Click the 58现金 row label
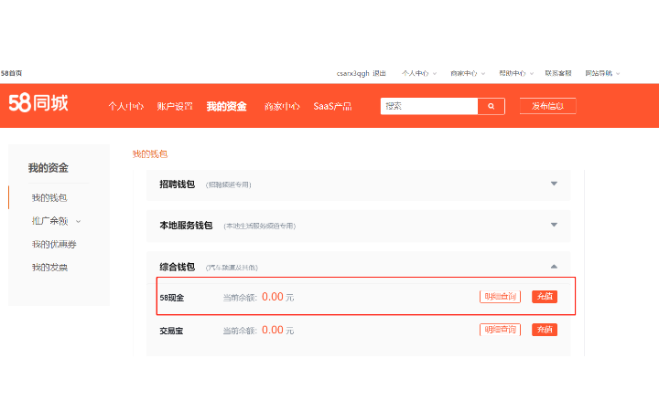659x411 pixels. 171,298
